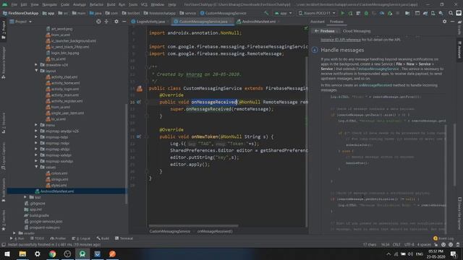Run the app with the green play icon
The width and height of the screenshot is (463, 260).
pos(342,13)
